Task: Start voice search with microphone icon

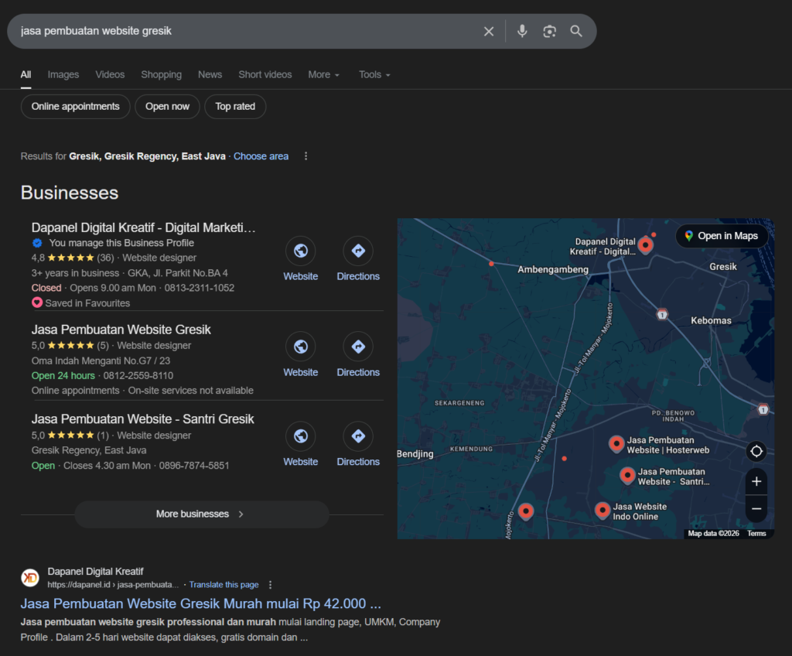Action: [x=522, y=32]
